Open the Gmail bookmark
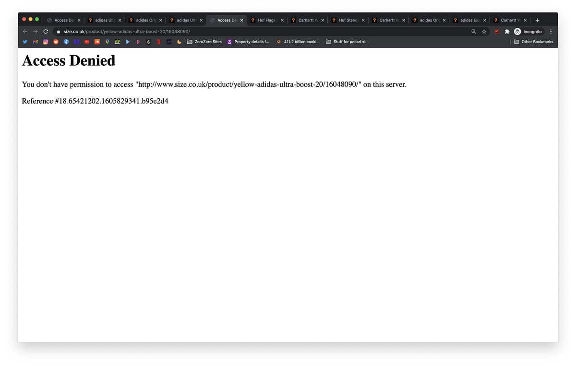576x366 pixels. click(35, 42)
